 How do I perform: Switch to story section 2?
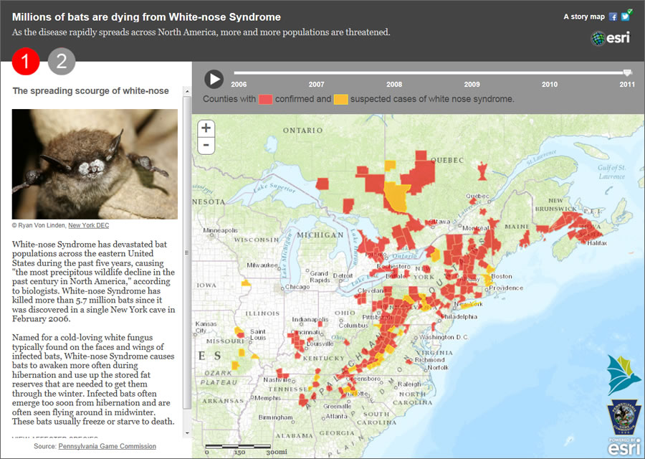(62, 62)
